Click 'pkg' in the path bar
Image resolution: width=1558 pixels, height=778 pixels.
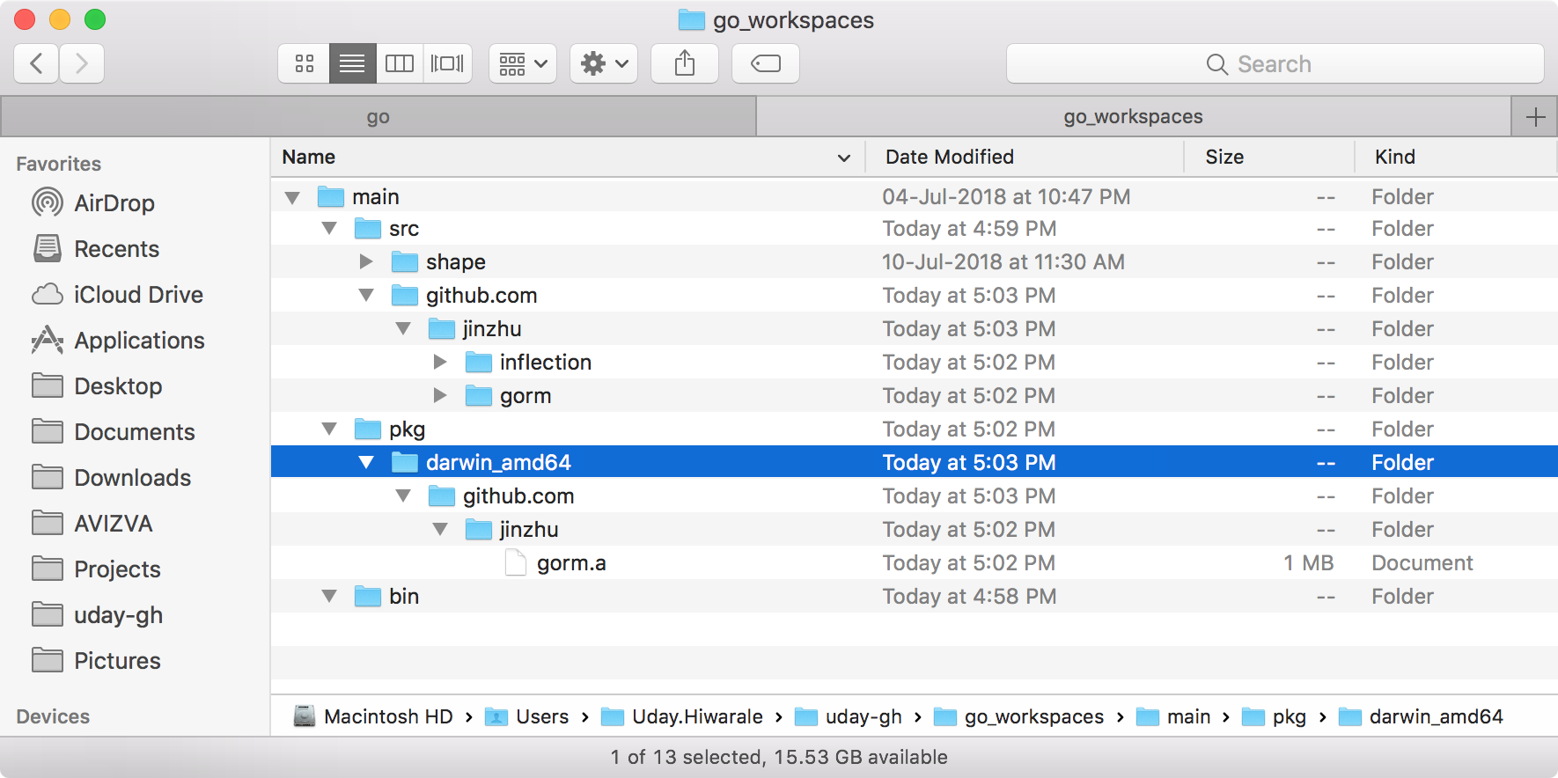1275,717
